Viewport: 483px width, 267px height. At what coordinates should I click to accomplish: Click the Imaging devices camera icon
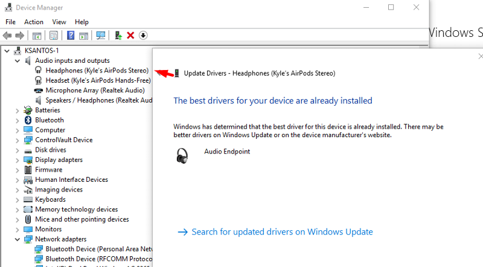[28, 190]
